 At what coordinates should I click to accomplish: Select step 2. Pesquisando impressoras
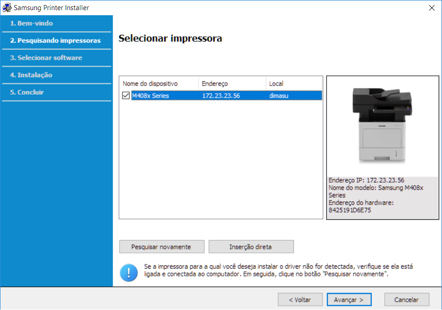pos(55,40)
